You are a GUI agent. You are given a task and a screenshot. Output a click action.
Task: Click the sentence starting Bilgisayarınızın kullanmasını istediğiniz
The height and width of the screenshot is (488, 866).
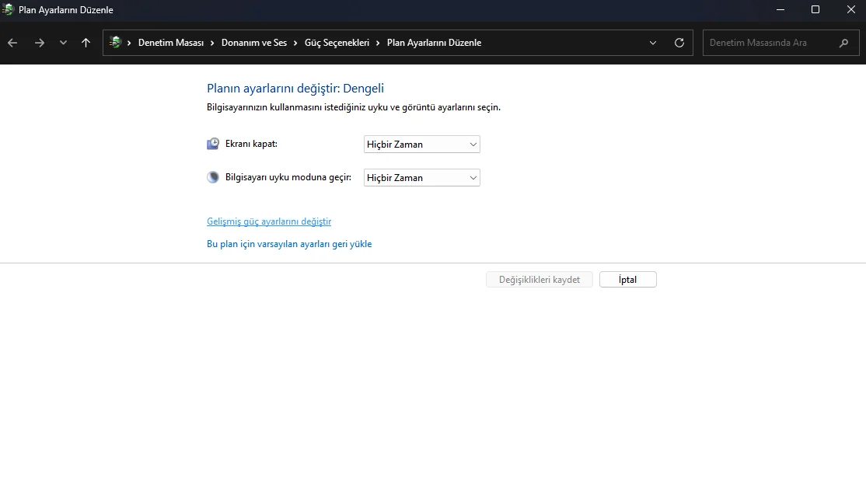(x=354, y=107)
